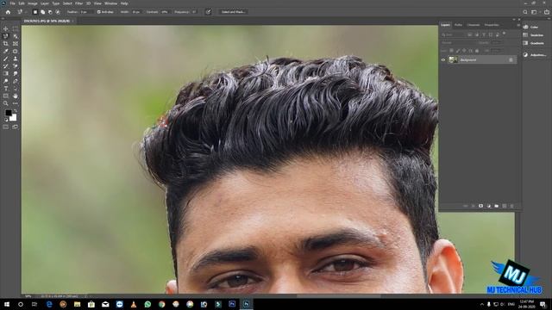Open the Filter menu
Viewport: 552px width, 310px height.
click(78, 3)
